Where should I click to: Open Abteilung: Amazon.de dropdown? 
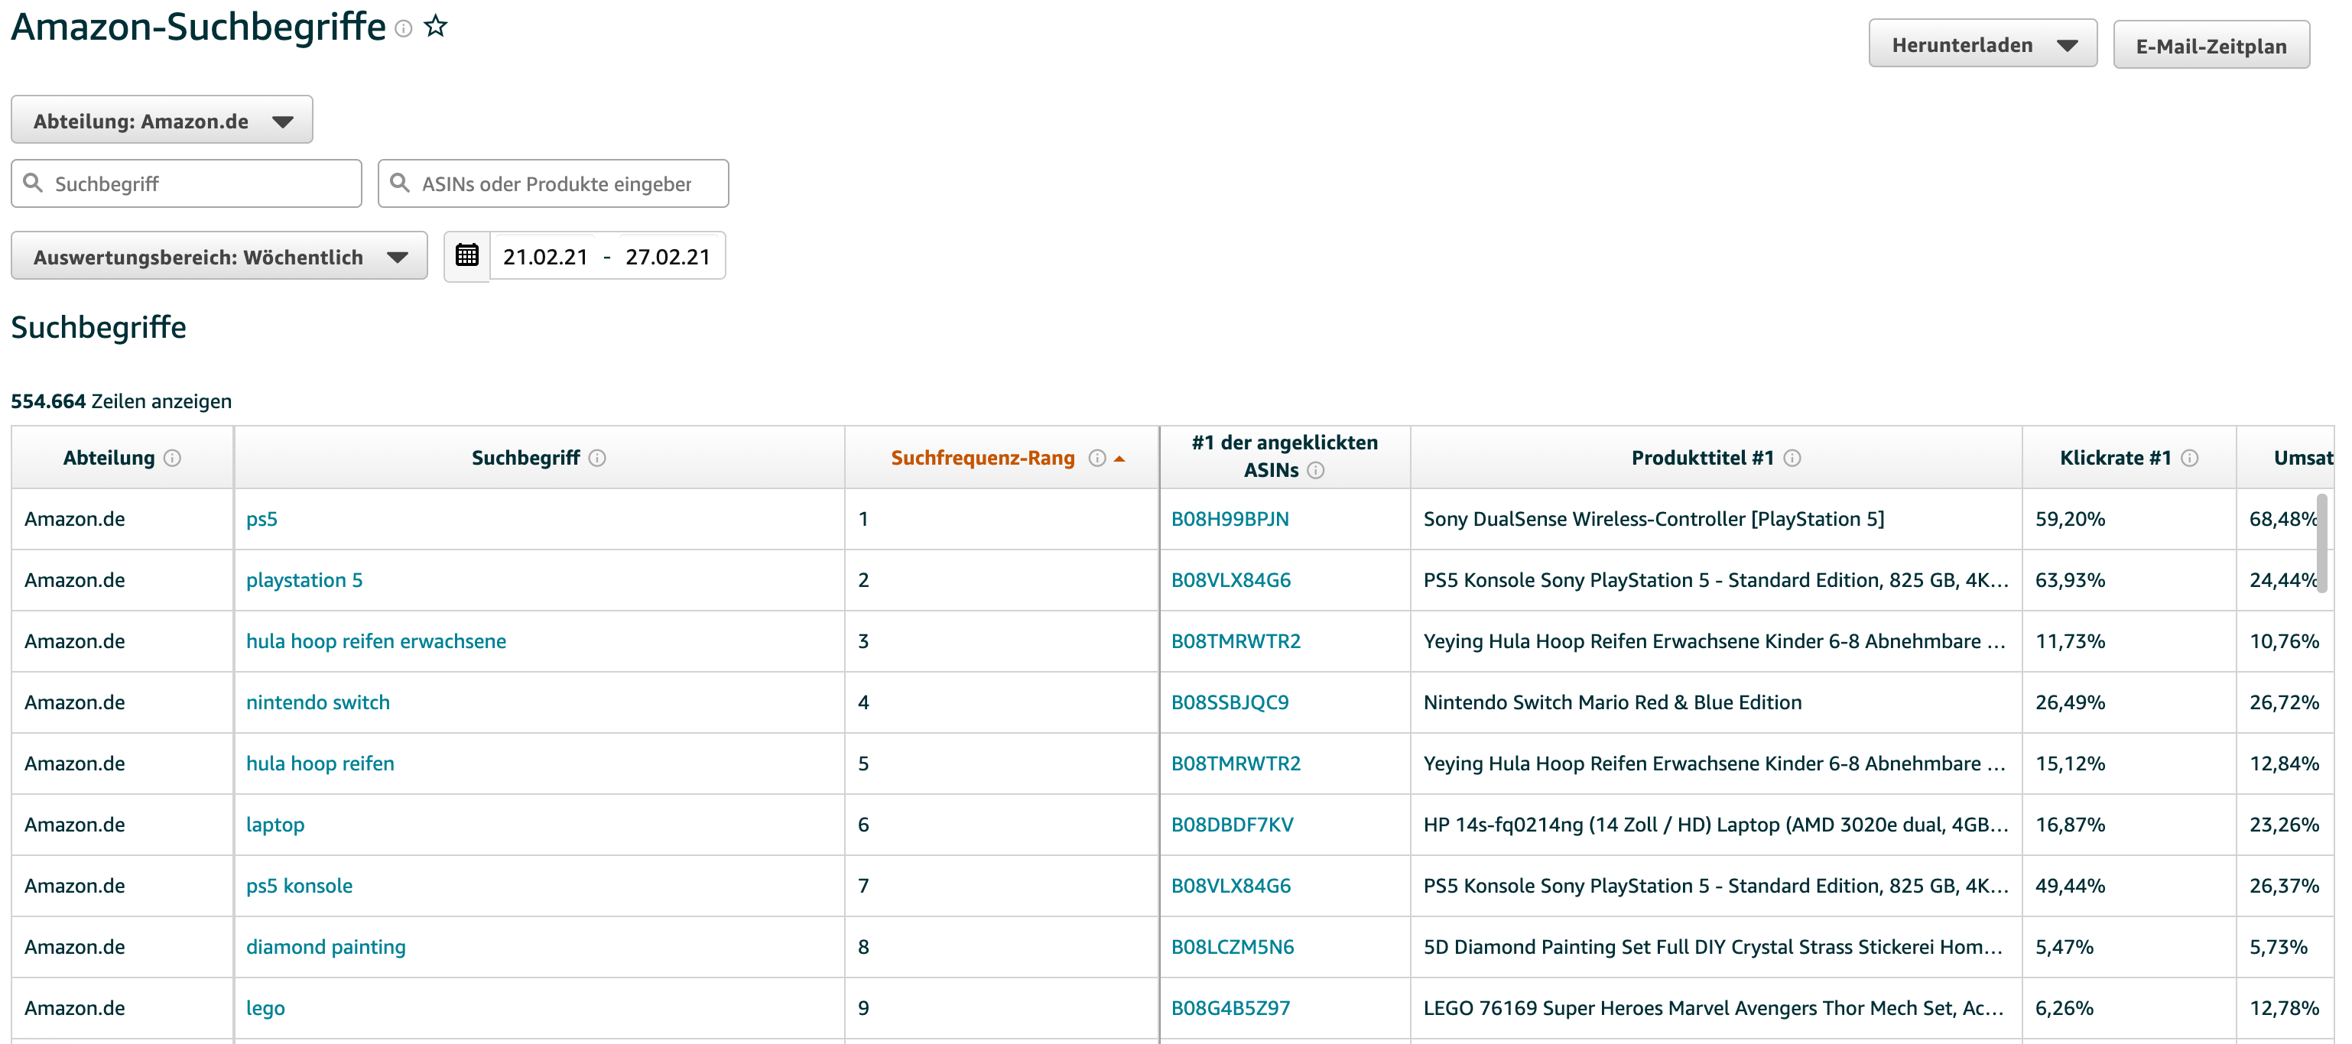161,121
